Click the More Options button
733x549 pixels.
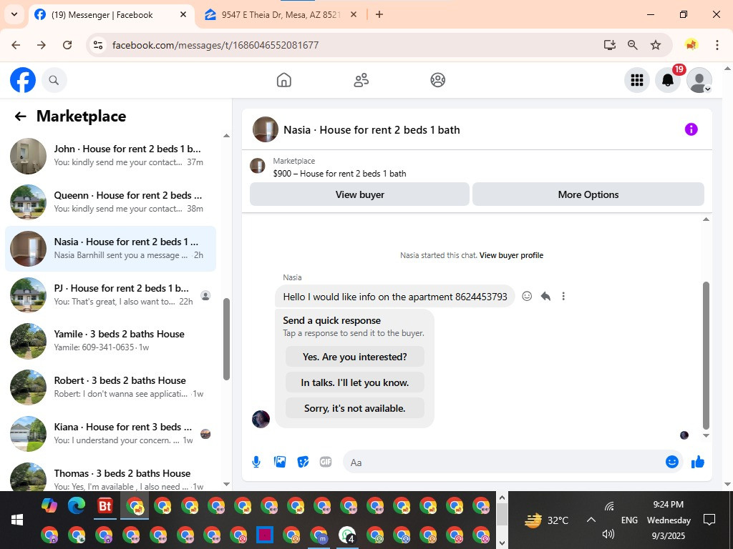point(588,194)
